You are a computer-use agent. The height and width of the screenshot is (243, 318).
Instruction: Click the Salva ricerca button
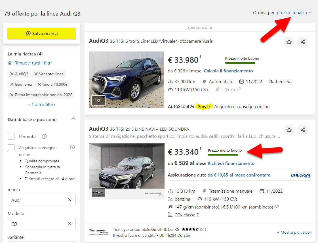[x=41, y=33]
